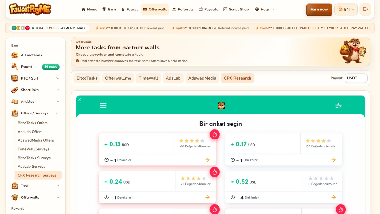The width and height of the screenshot is (380, 214).
Task: Click the crypto coin icons in payments ticker
Action: click(21, 28)
